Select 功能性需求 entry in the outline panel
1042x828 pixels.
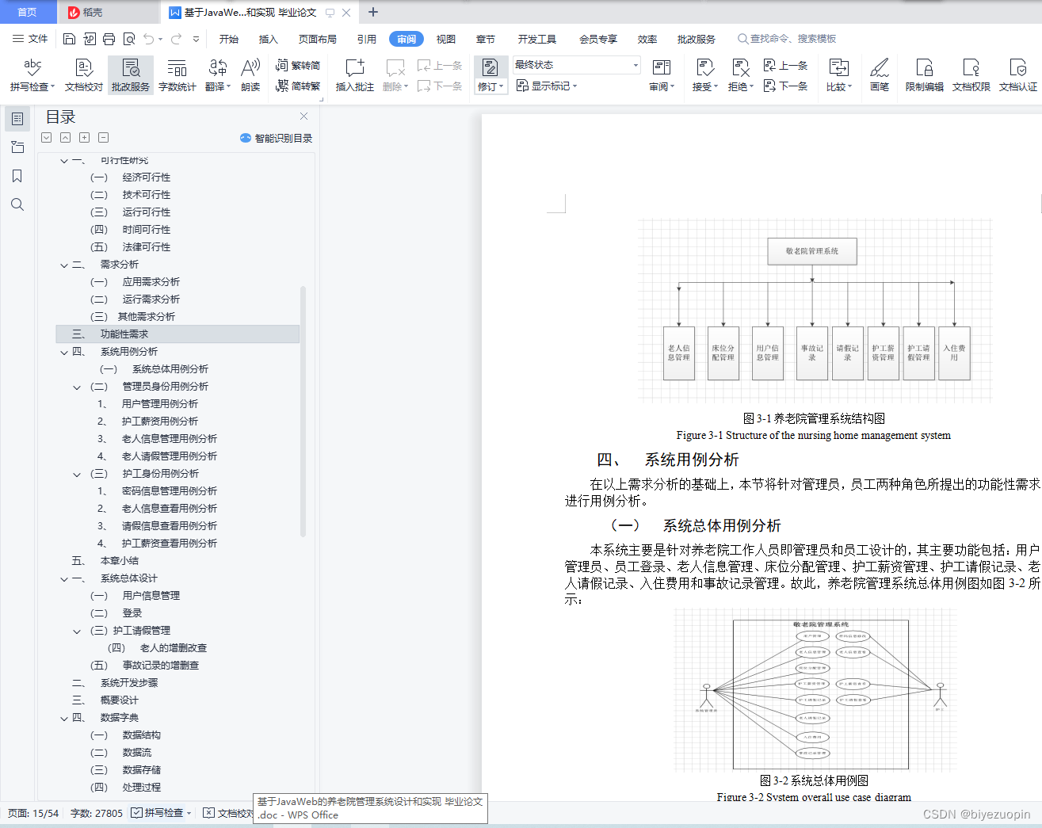pos(127,334)
